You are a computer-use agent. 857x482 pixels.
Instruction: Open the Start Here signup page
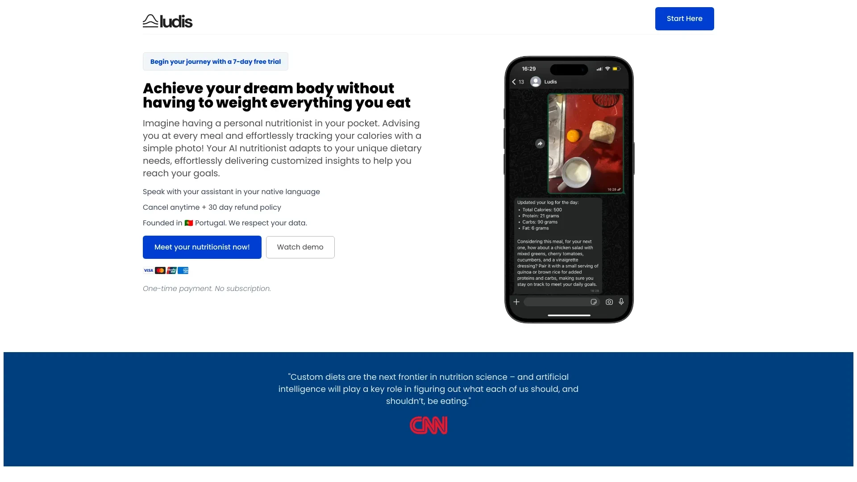pyautogui.click(x=685, y=18)
